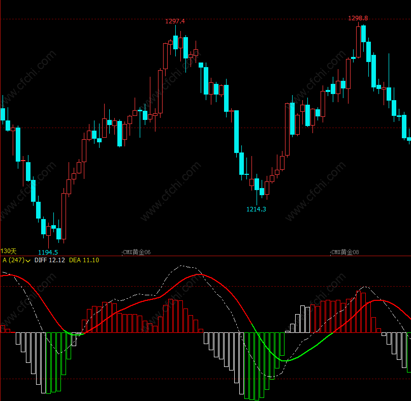Viewport: 411px width, 401px height.
Task: Select the 1194.5 low price label
Action: 48,252
